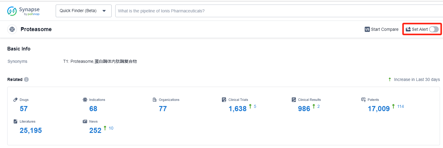Click the Drugs pill icon
Image resolution: width=443 pixels, height=148 pixels.
coord(15,100)
